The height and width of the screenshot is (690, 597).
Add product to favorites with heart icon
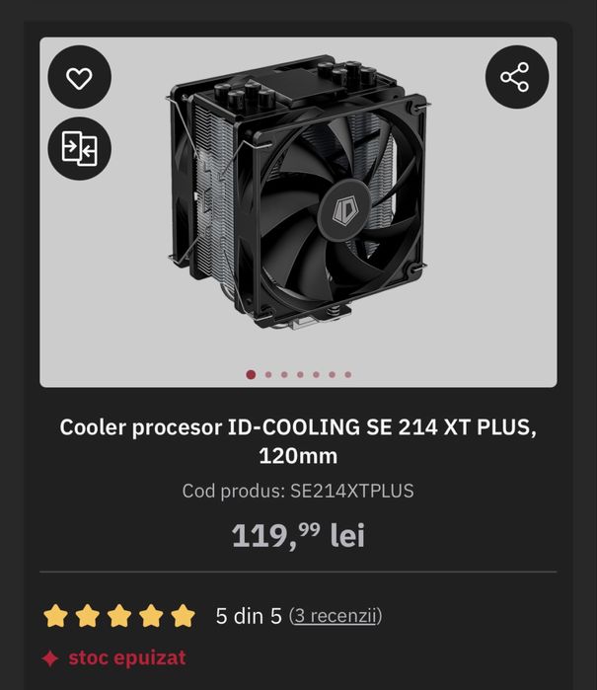(x=79, y=77)
